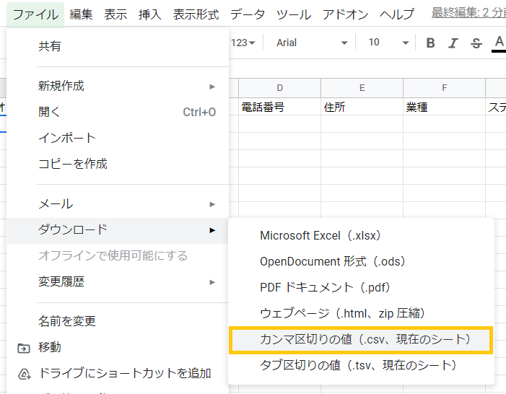The width and height of the screenshot is (506, 394).
Task: Select 移動 menu entry
Action: (x=118, y=348)
